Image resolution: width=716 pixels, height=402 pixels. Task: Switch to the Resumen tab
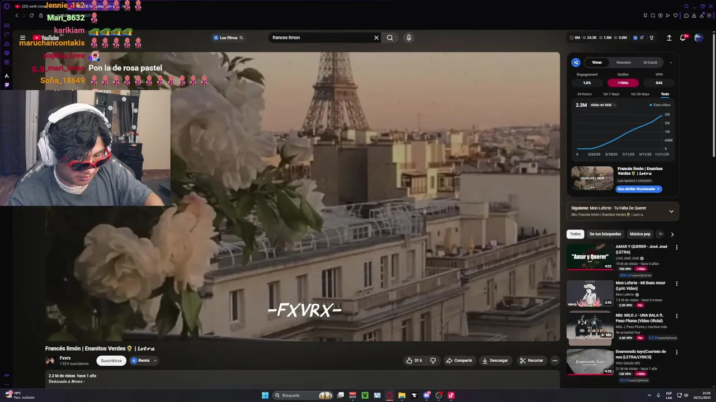624,63
